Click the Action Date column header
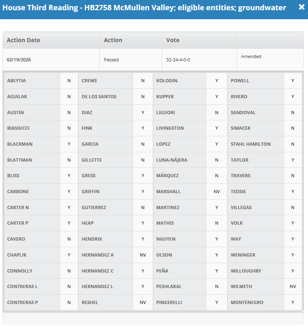Screen dimensions: 308x329 pos(23,40)
